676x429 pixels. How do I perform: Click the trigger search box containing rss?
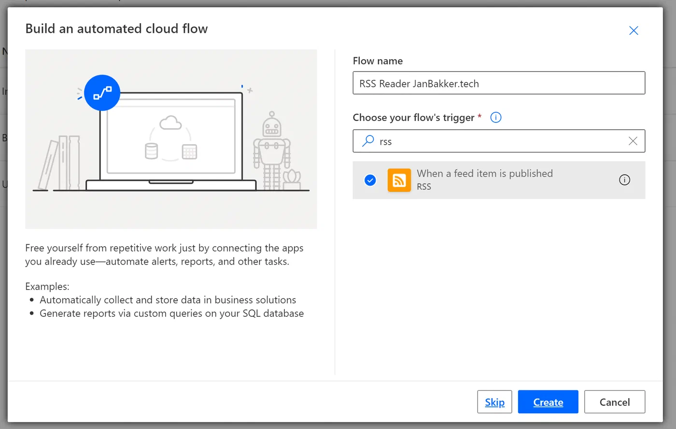[x=499, y=141]
